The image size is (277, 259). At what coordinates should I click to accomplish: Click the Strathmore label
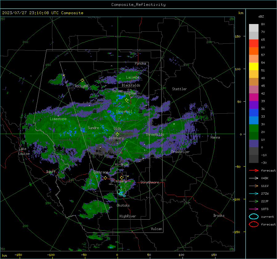click(150, 182)
